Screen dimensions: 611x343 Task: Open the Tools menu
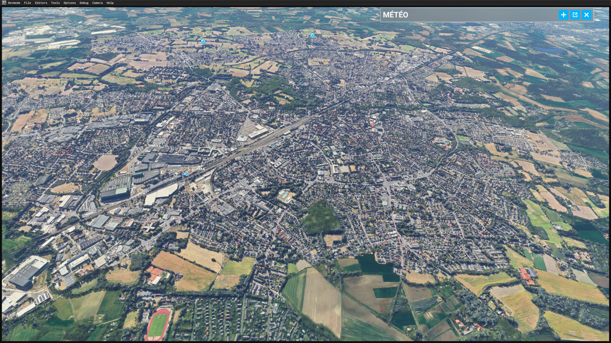coord(55,3)
